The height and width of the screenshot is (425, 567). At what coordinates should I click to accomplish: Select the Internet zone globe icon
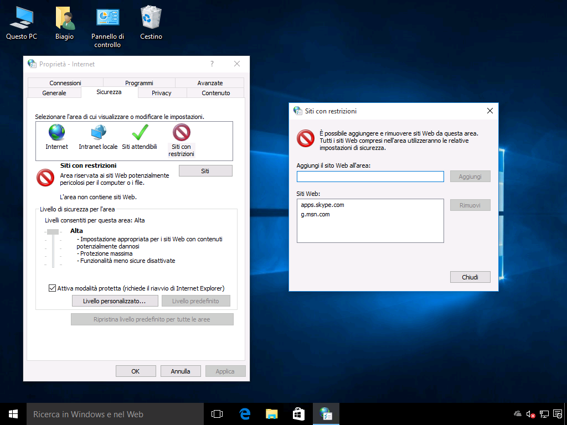click(57, 132)
